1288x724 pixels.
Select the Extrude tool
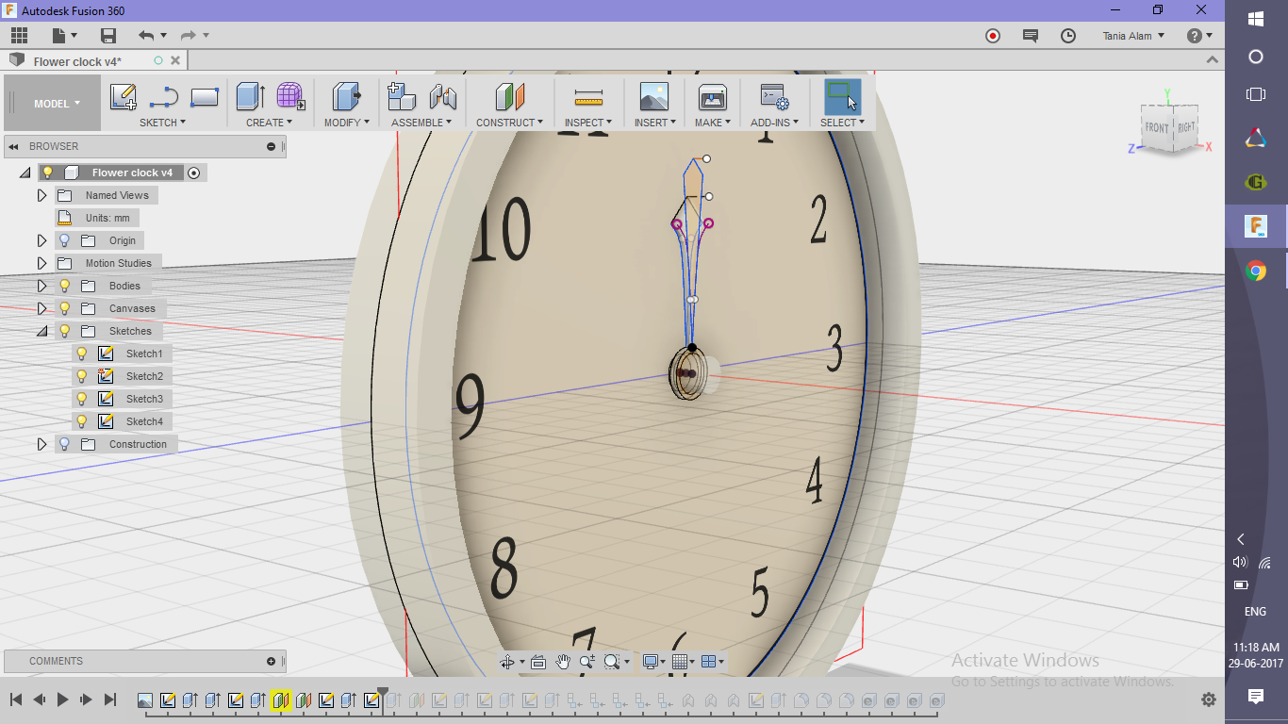click(250, 96)
